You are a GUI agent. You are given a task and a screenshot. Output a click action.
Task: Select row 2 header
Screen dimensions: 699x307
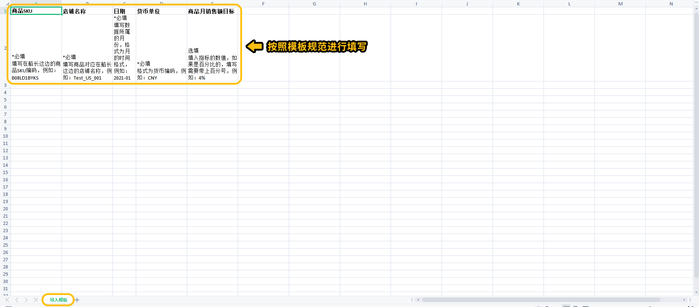(5, 48)
